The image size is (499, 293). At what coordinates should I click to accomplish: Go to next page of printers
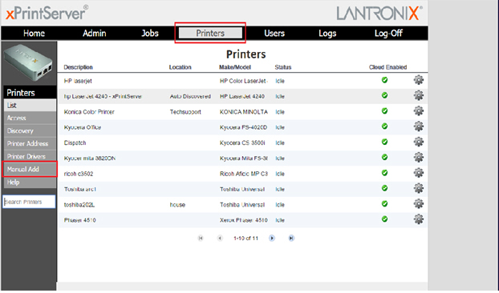pos(272,238)
